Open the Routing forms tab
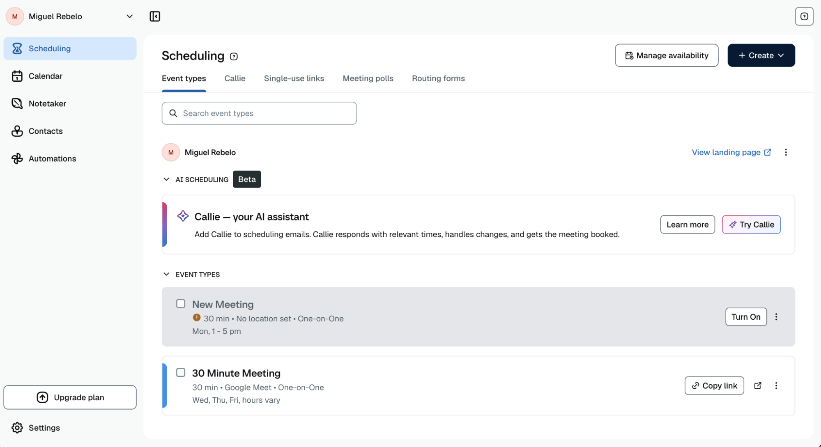 click(438, 78)
